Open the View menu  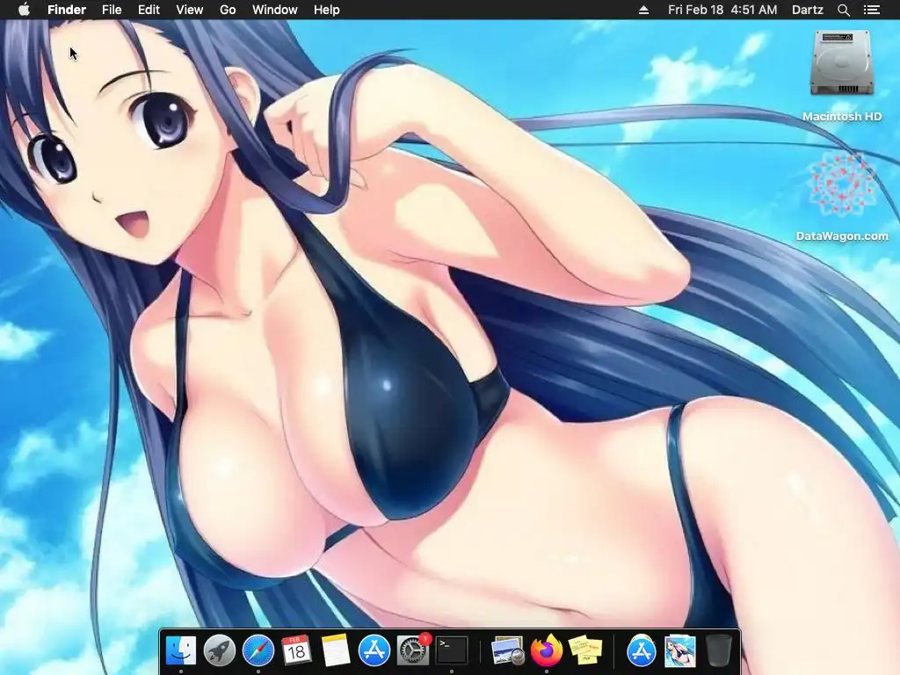click(x=190, y=10)
